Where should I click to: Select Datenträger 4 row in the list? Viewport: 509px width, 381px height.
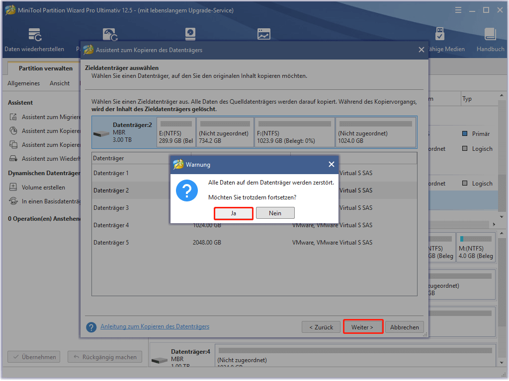point(254,225)
